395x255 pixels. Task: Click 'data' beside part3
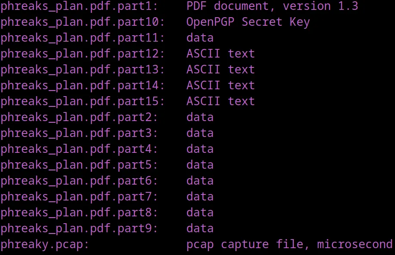coord(200,133)
